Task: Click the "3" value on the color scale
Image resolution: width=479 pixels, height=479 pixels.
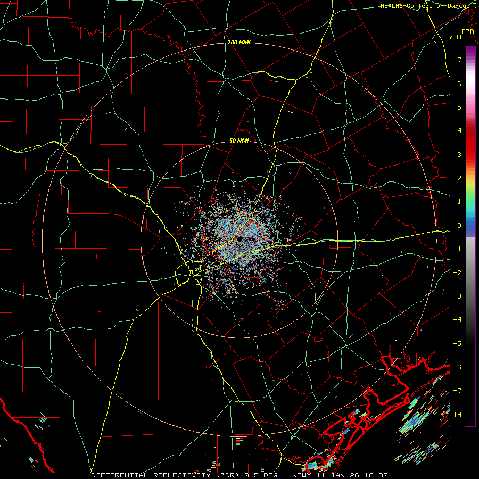Action: click(459, 154)
